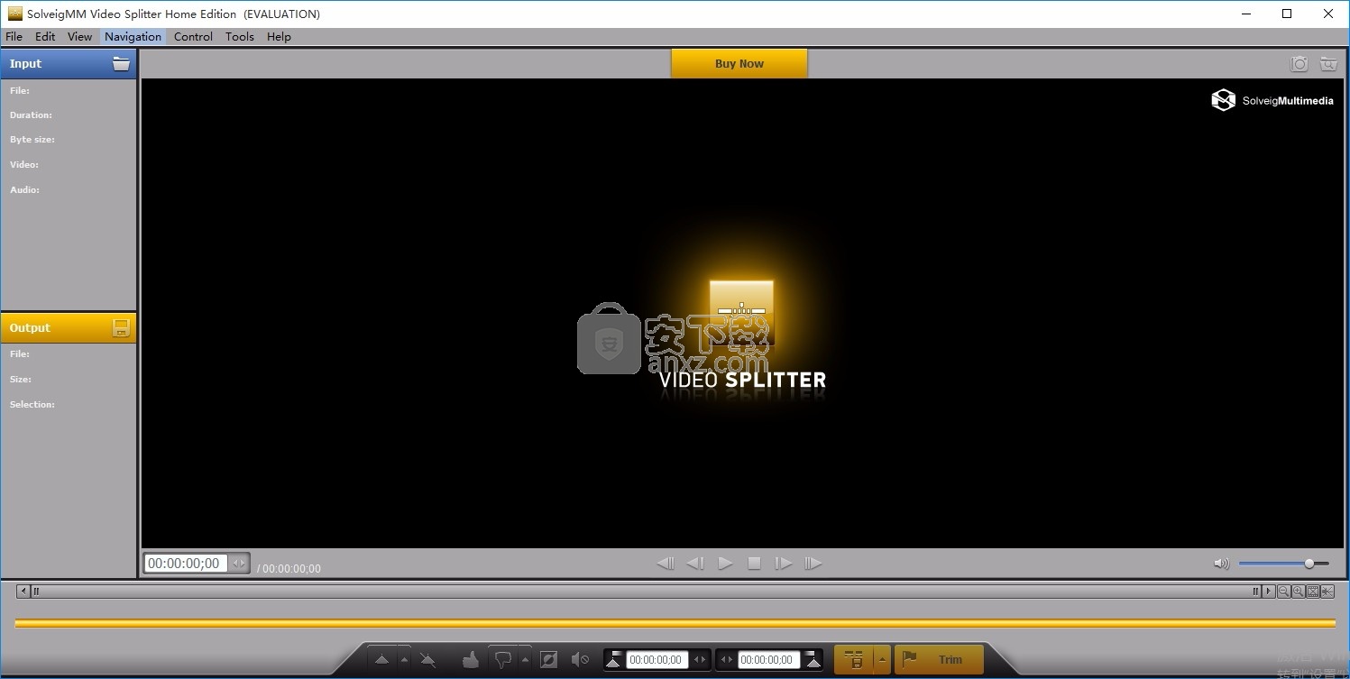Click the Input panel header
This screenshot has width=1350, height=679.
pyautogui.click(x=69, y=64)
